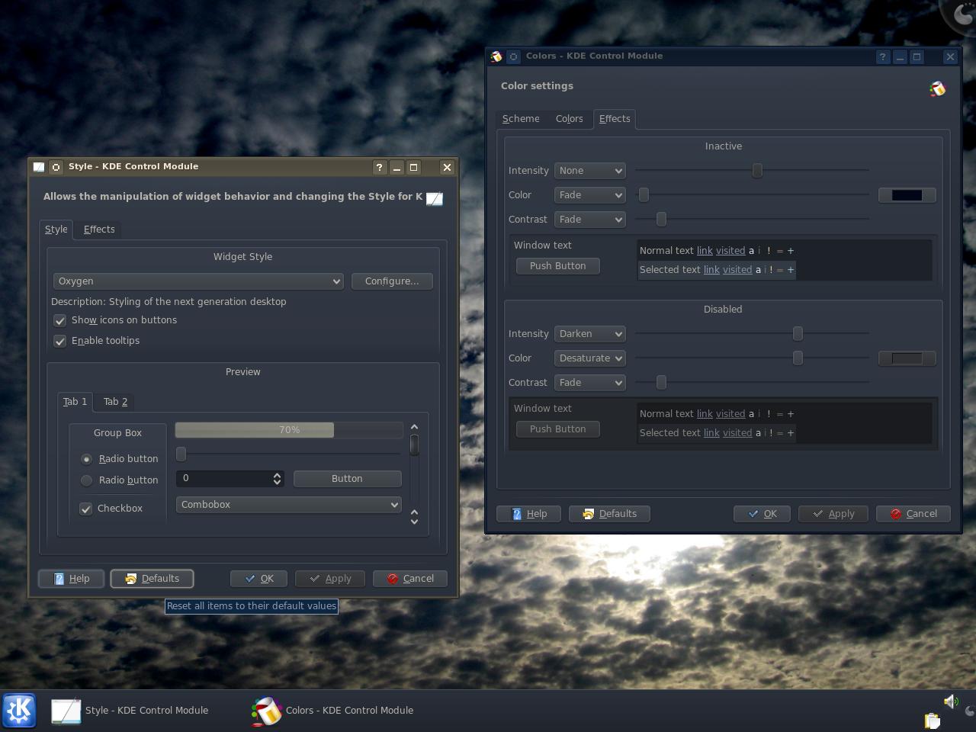Select the Effects tab in Colors window
The height and width of the screenshot is (732, 976).
[615, 119]
